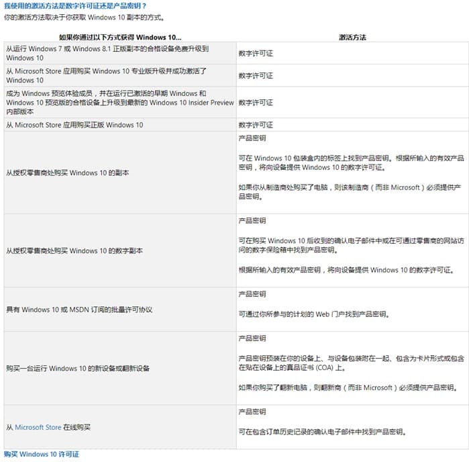Screen dimensions: 469x462
Task: Click the row 具有 Windows 10 或 MSDN 订阅的批量许可协议
Action: [120, 310]
